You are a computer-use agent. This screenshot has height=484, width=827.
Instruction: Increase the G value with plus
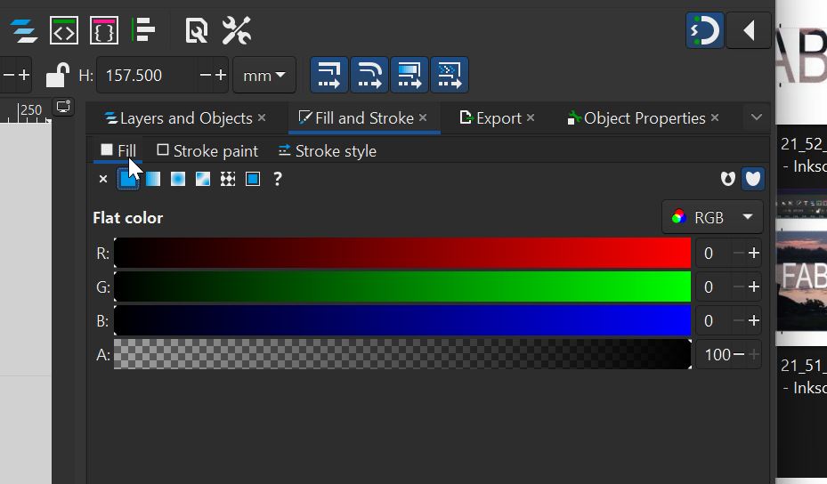754,286
